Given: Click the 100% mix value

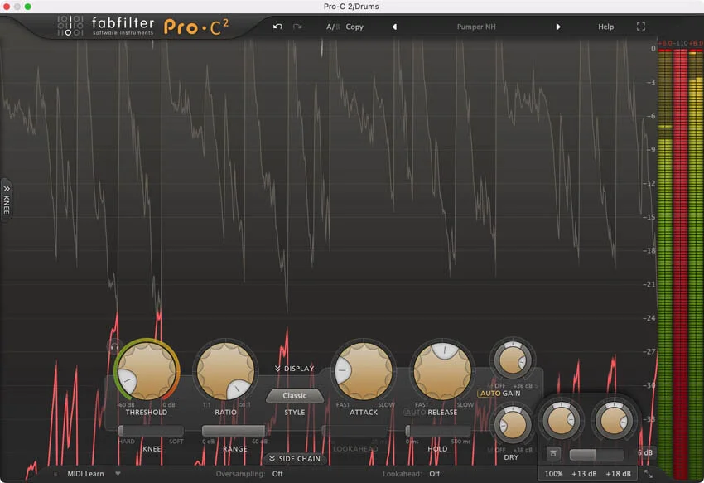Looking at the screenshot, I should point(553,474).
